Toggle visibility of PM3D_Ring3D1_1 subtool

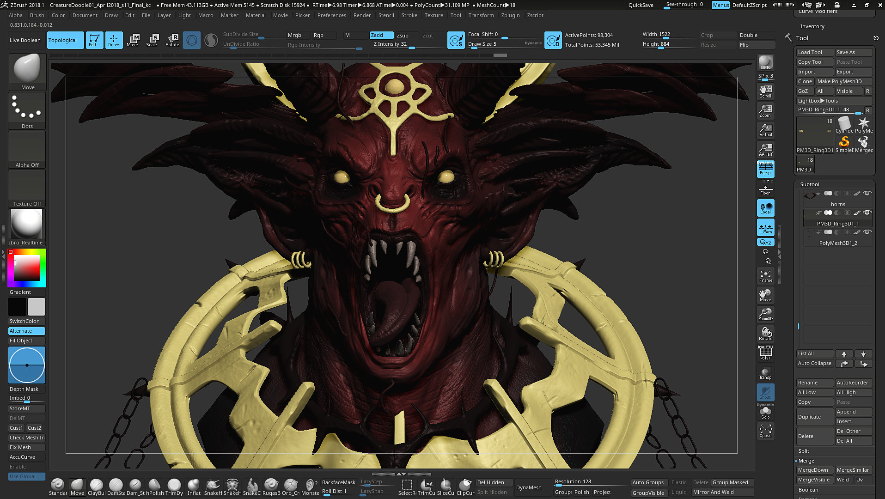click(x=867, y=213)
